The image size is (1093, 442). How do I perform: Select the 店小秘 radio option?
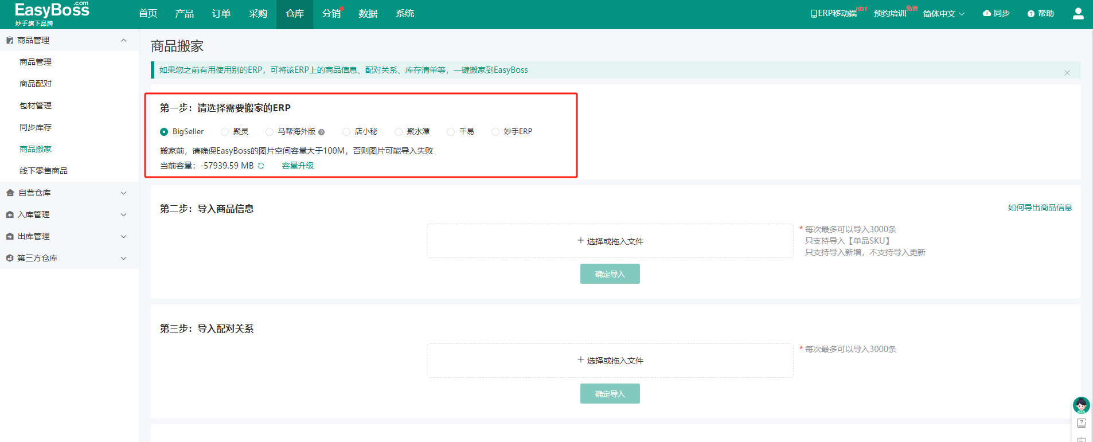click(x=346, y=132)
